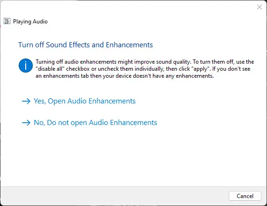
Task: Click the "No," word of second option
Action: 39,123
